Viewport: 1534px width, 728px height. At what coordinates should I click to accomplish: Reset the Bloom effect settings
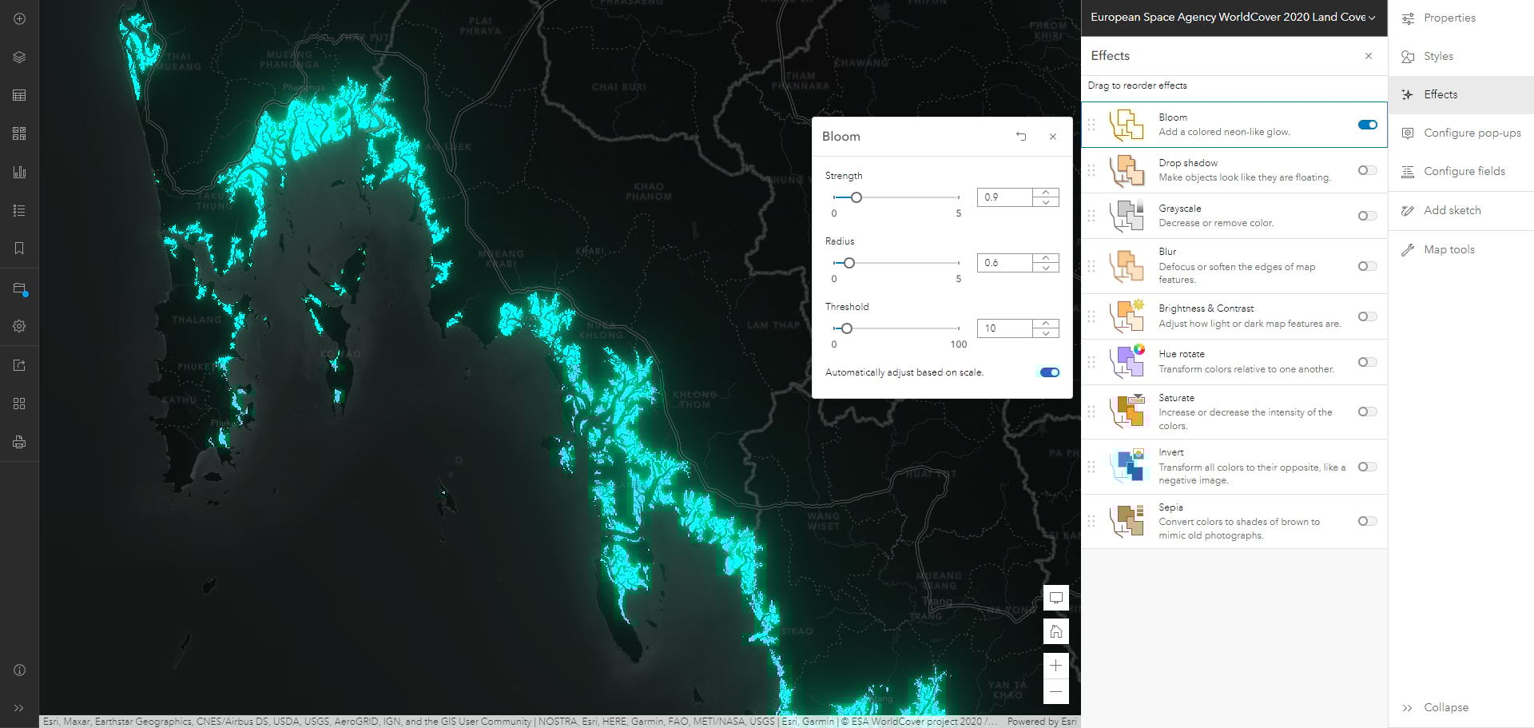click(1021, 137)
